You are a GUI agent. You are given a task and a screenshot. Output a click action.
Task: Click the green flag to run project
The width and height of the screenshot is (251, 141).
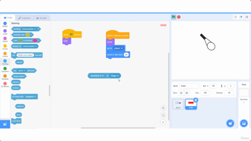tap(173, 17)
